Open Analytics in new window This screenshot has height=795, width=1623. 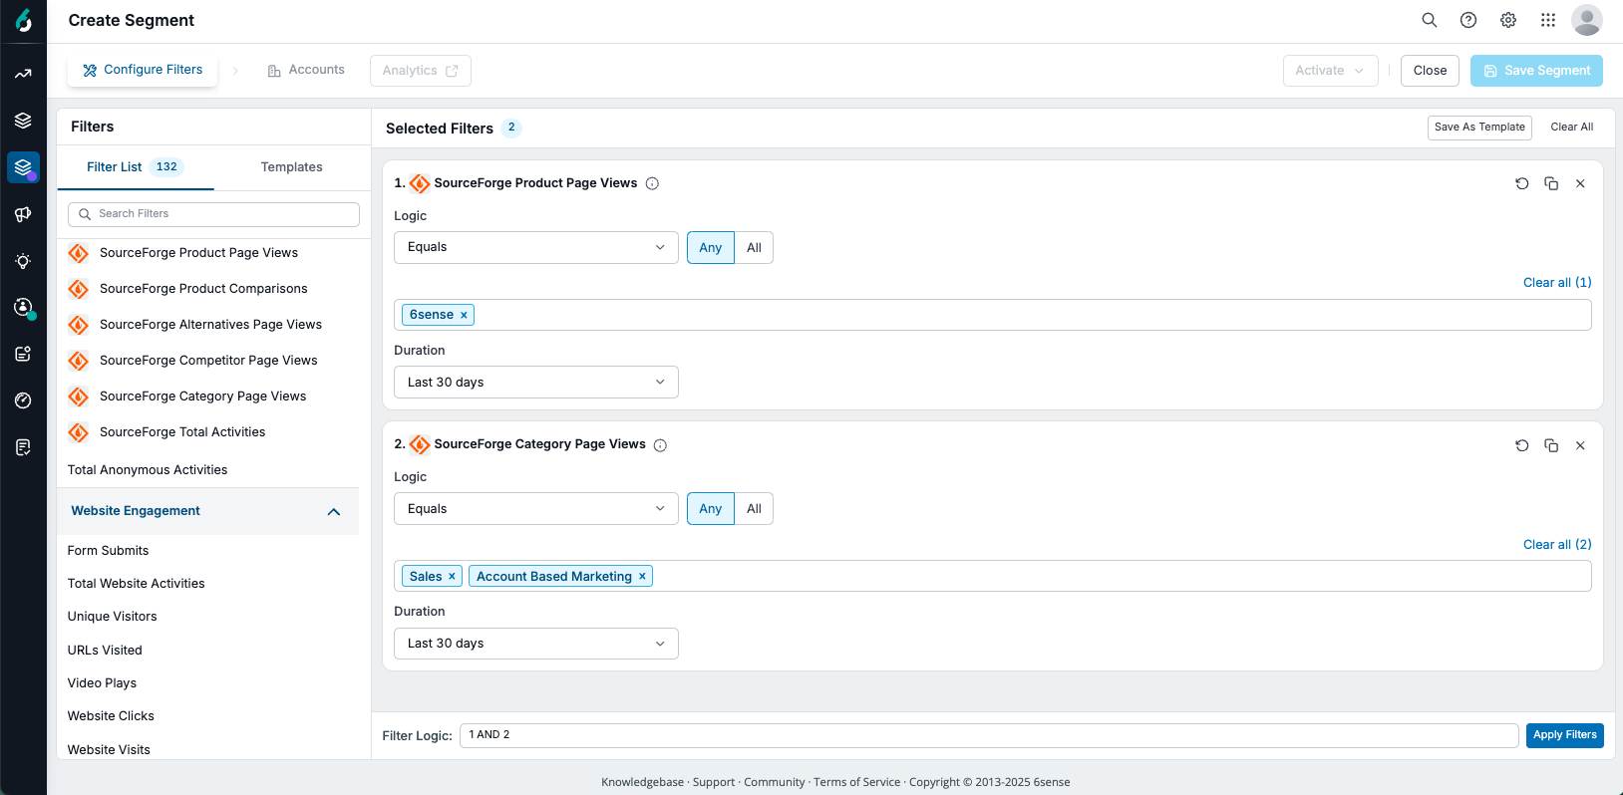pos(420,71)
